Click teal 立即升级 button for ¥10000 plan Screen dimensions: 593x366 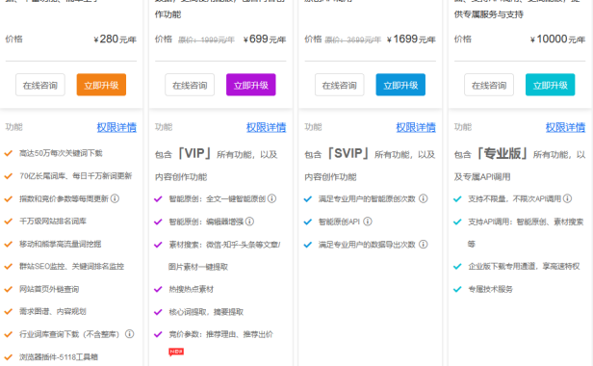coord(551,85)
